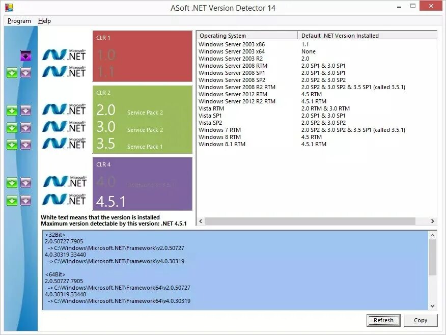This screenshot has width=446, height=335.
Task: Click the green download arrow beside .NET 3.0
Action: [12, 128]
